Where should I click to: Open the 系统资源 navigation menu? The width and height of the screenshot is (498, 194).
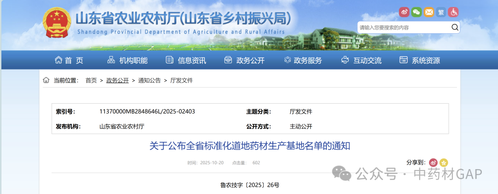[x=420, y=60]
